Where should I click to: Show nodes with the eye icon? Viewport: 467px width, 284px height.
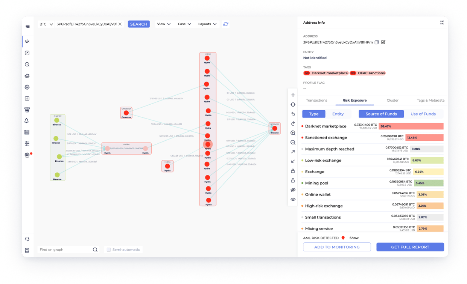pos(293,199)
